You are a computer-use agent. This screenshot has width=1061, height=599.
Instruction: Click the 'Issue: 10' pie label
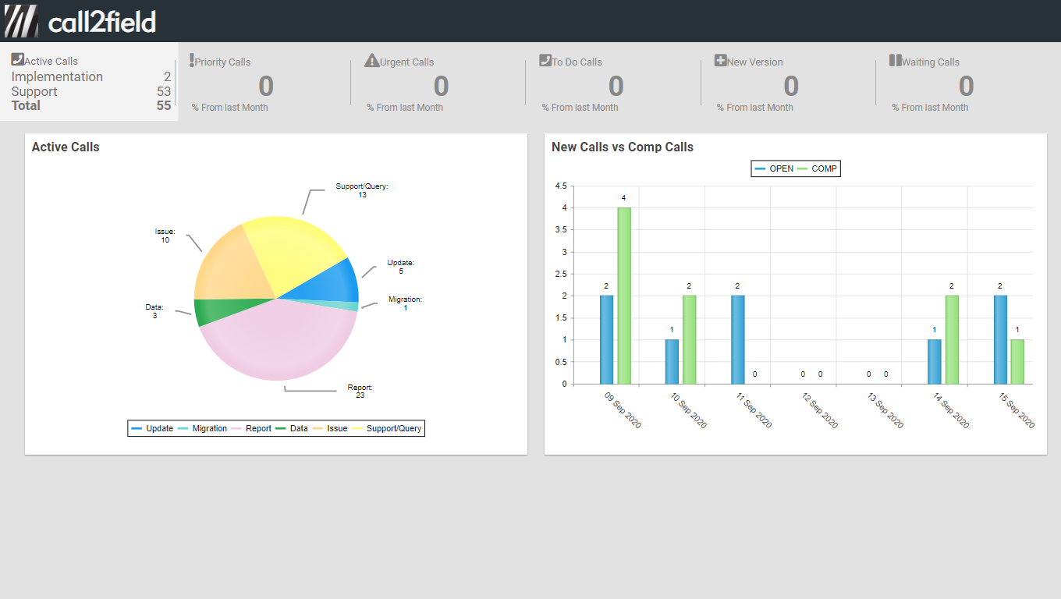pos(165,236)
